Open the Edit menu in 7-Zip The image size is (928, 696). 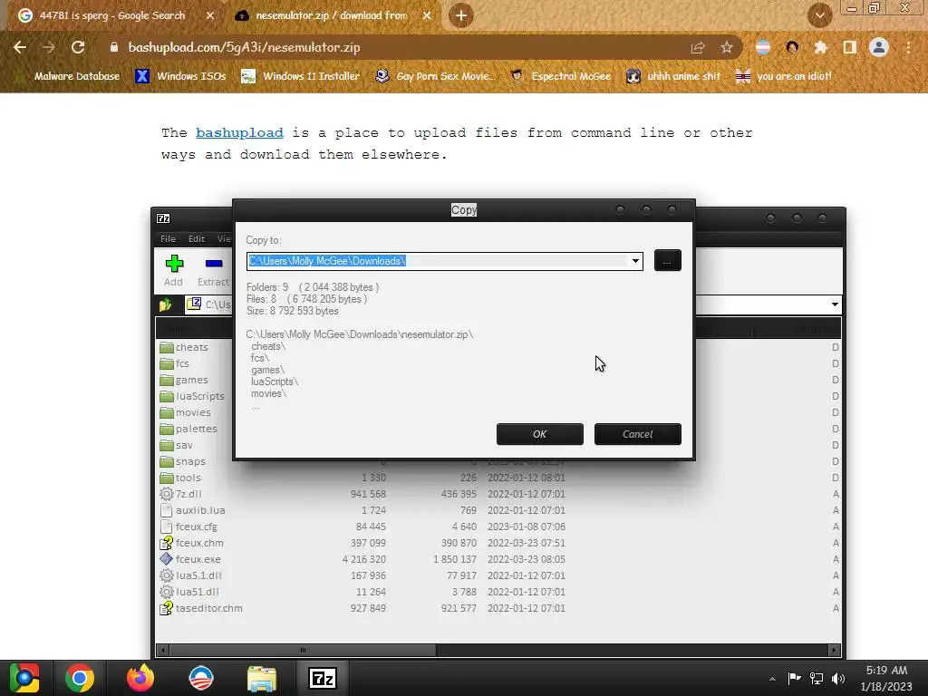[x=197, y=238]
